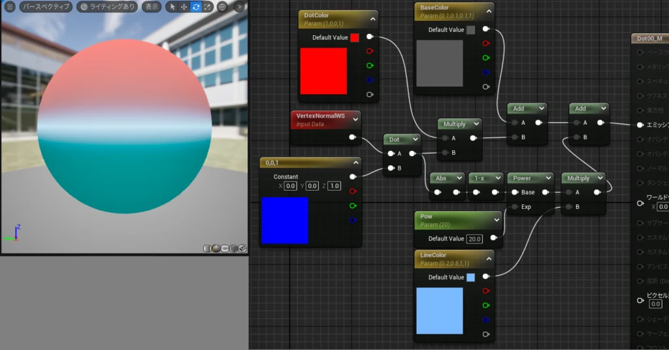Collapse the BaseColor node
The image size is (669, 350).
tap(489, 12)
